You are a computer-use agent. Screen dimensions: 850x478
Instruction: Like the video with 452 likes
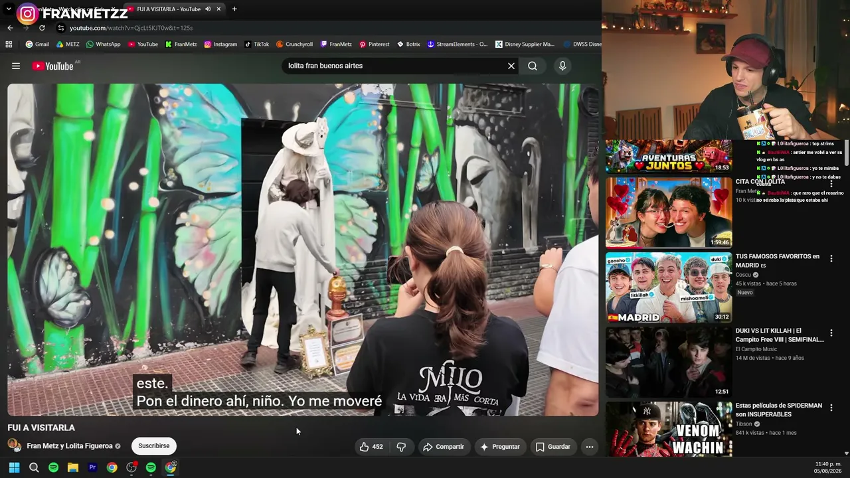(371, 447)
